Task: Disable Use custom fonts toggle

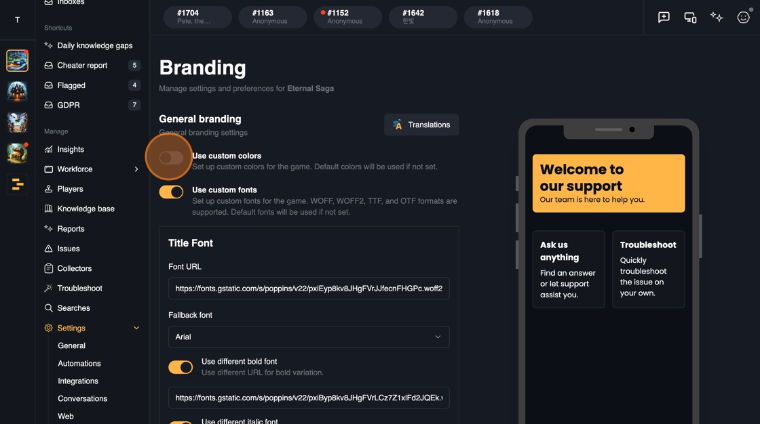Action: 171,192
